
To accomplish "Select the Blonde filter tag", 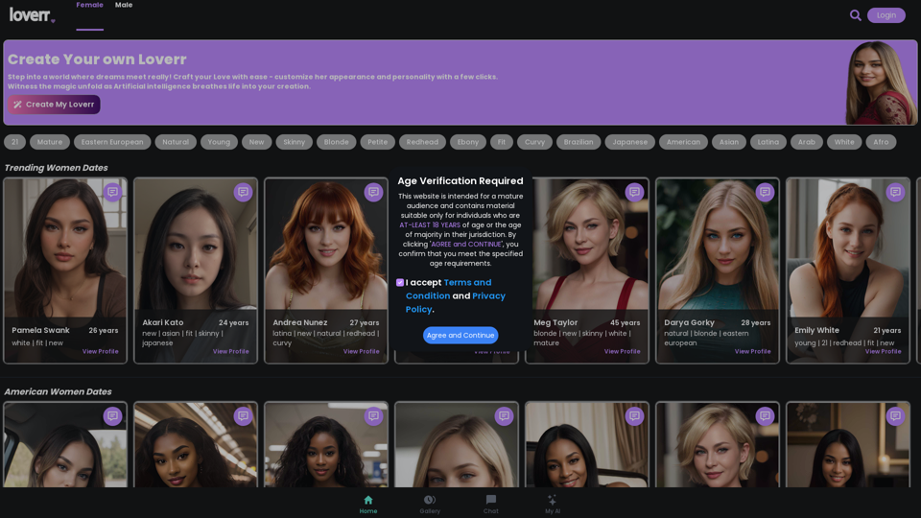I will pyautogui.click(x=336, y=142).
